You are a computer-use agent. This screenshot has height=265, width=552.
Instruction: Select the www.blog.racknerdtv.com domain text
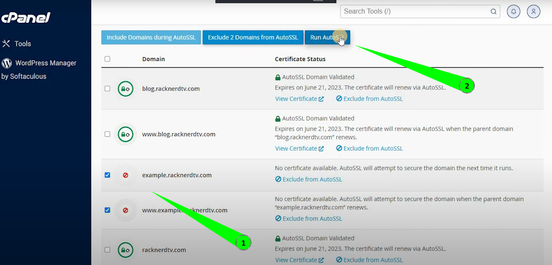click(x=179, y=134)
